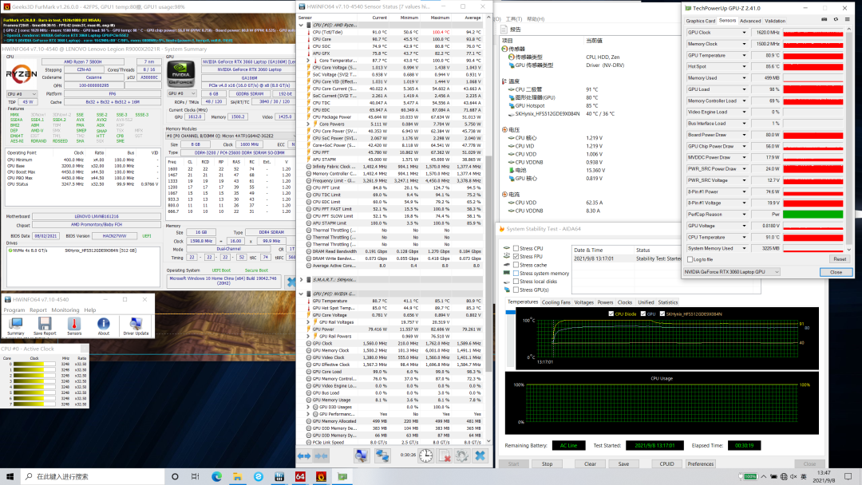This screenshot has width=862, height=485.
Task: Switch to the Cooling Fans tab
Action: (556, 302)
